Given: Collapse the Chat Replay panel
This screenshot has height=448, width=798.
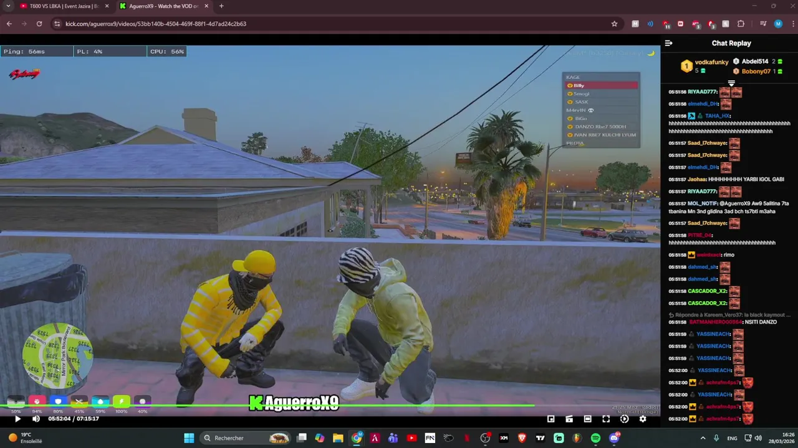Looking at the screenshot, I should coord(668,43).
